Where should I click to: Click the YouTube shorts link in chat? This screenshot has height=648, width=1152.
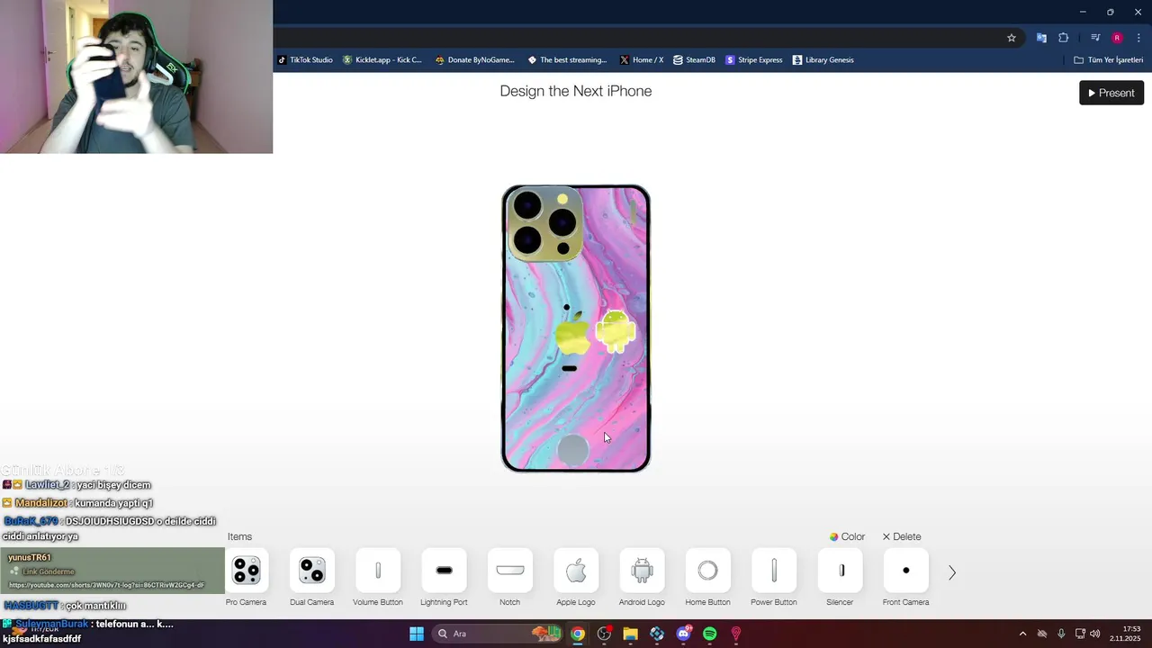pos(107,586)
